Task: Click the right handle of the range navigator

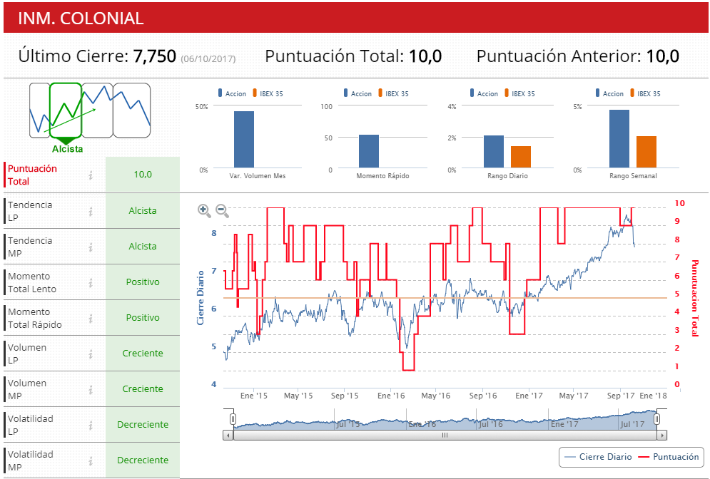Action: (656, 419)
